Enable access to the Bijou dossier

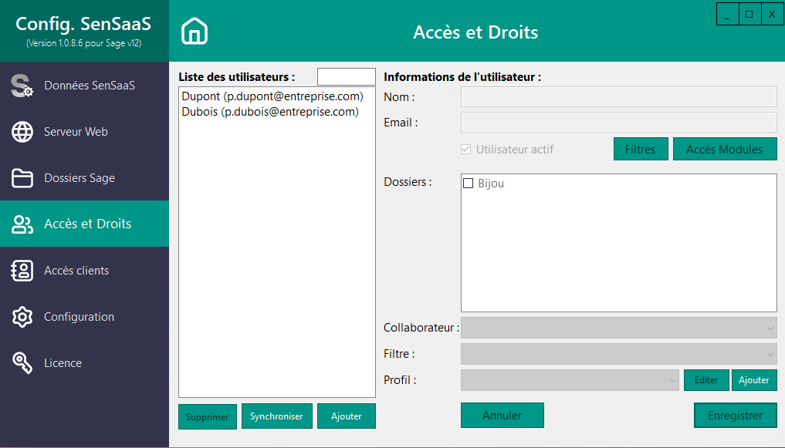[x=468, y=184]
